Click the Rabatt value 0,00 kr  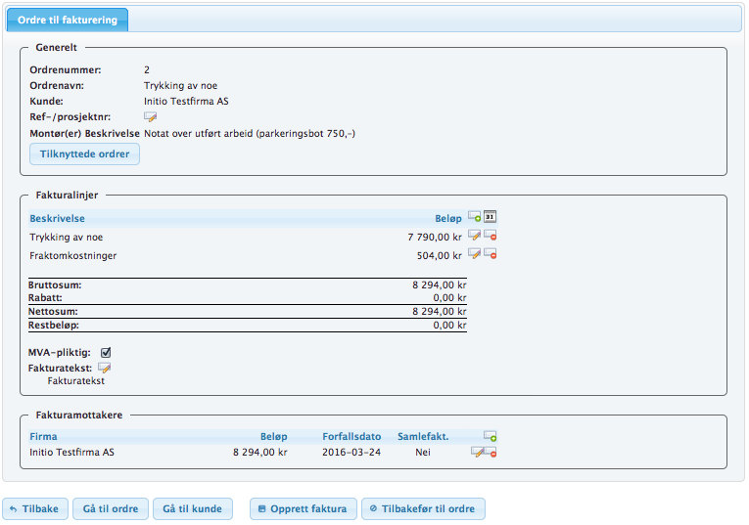pyautogui.click(x=450, y=298)
